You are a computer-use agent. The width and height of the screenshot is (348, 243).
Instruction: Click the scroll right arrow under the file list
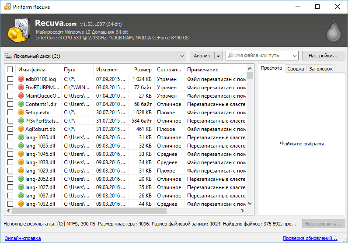243,211
